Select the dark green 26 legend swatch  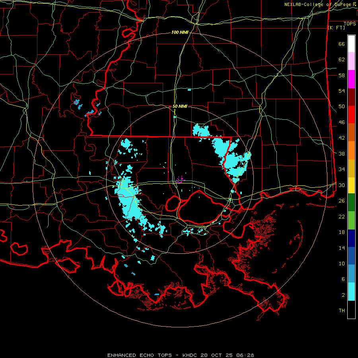tap(351, 202)
